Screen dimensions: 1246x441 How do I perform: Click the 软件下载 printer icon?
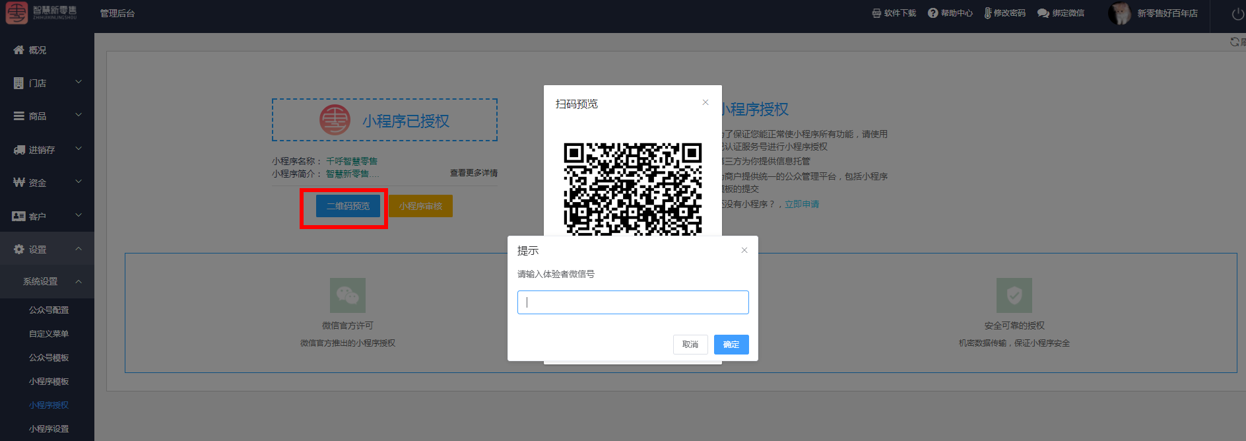[x=876, y=13]
